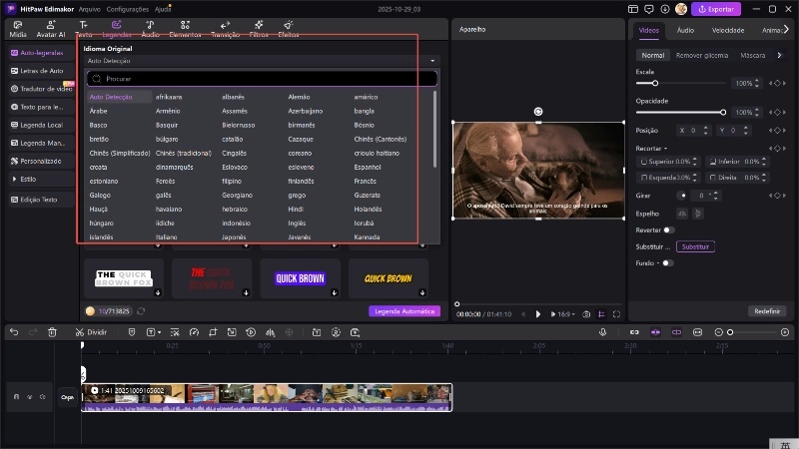Click the Exportar button

click(x=716, y=9)
